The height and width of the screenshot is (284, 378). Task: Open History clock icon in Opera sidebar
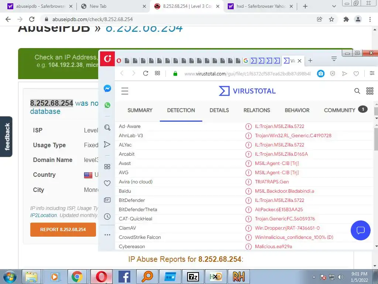pyautogui.click(x=107, y=217)
